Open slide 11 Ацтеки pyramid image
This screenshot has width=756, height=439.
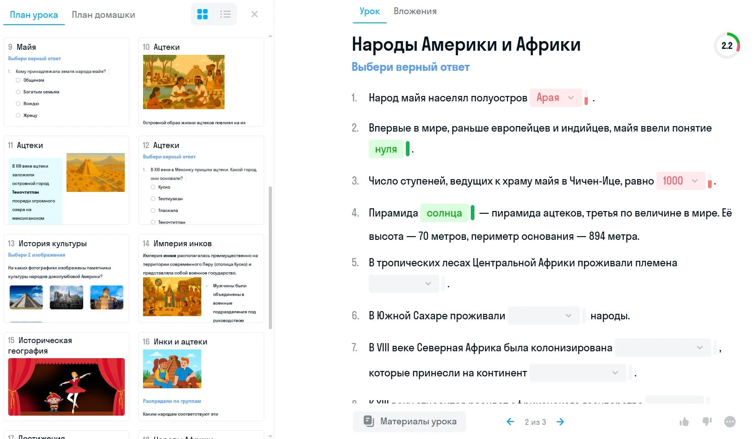pyautogui.click(x=96, y=172)
